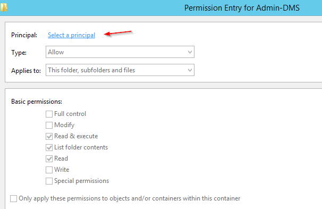Expand the Type dropdown arrow
The height and width of the screenshot is (209, 322).
[190, 52]
